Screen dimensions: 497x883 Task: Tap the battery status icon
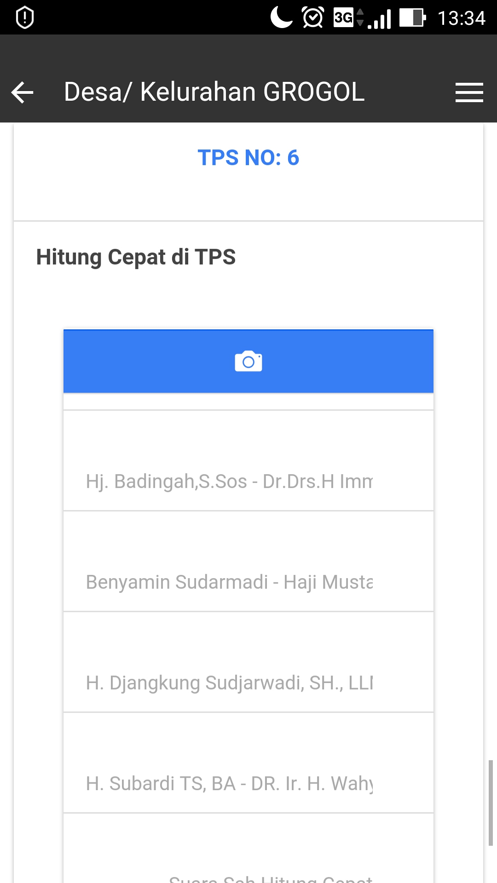412,18
